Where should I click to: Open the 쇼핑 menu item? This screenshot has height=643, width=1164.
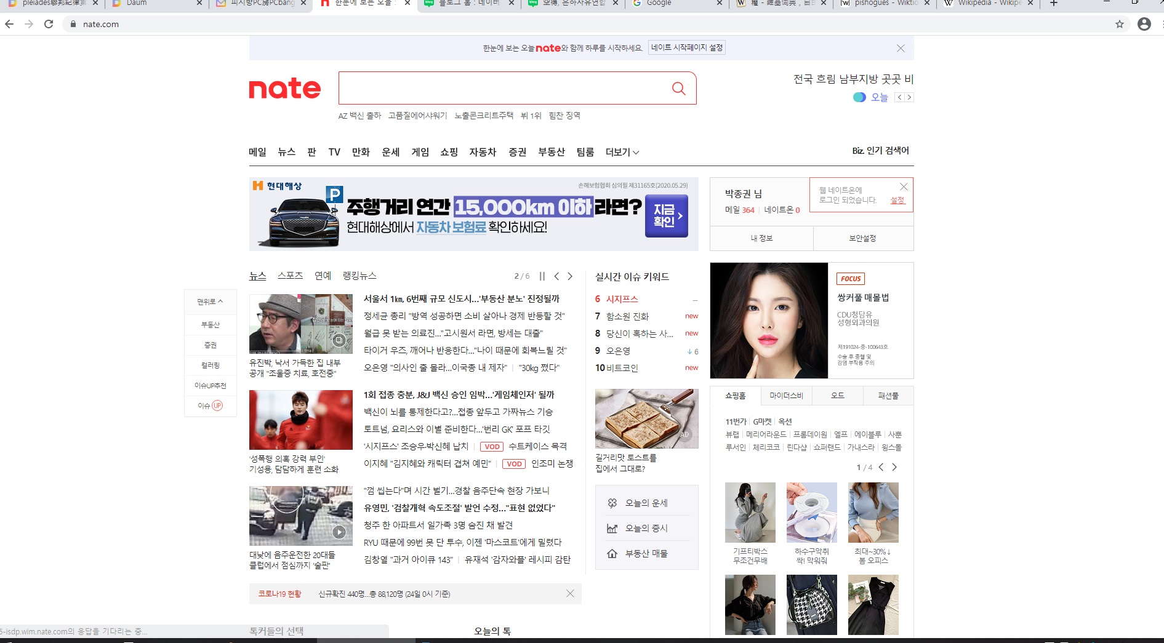(x=449, y=152)
